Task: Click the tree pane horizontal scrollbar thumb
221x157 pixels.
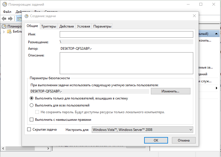Action: [20, 148]
